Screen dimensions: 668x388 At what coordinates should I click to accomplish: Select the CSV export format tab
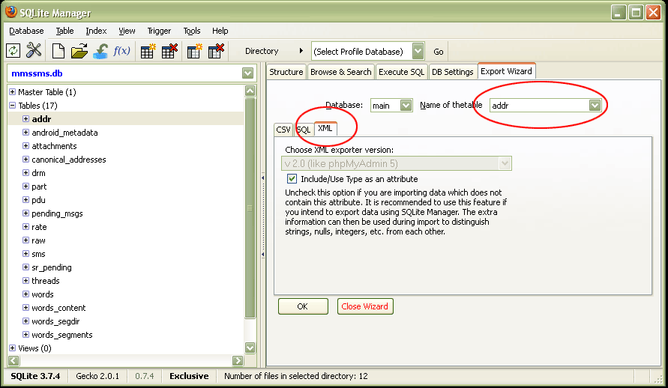click(283, 130)
